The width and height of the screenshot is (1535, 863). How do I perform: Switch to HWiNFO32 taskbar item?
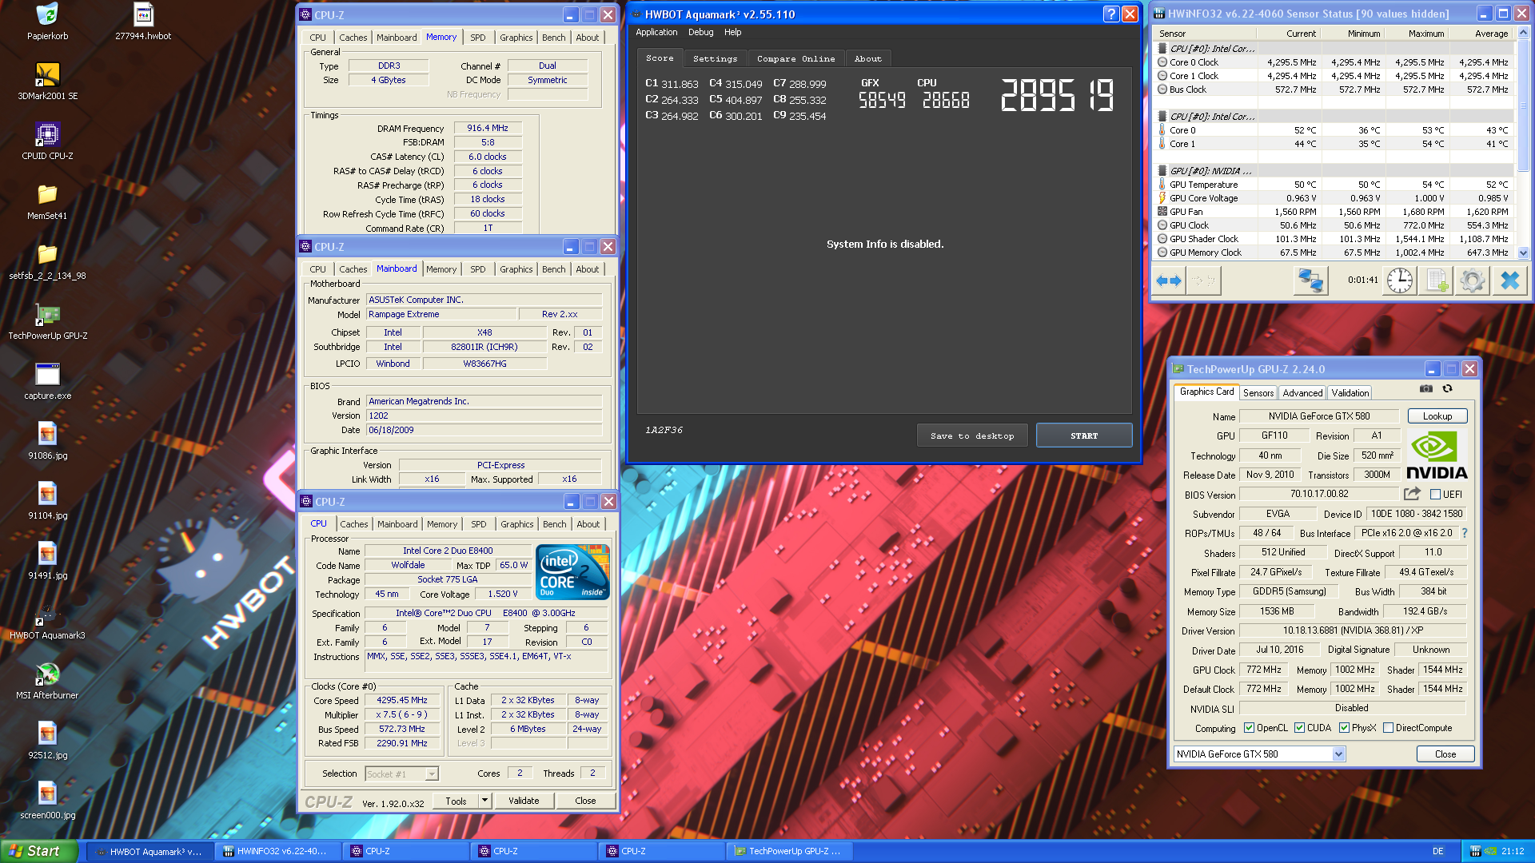pos(277,851)
